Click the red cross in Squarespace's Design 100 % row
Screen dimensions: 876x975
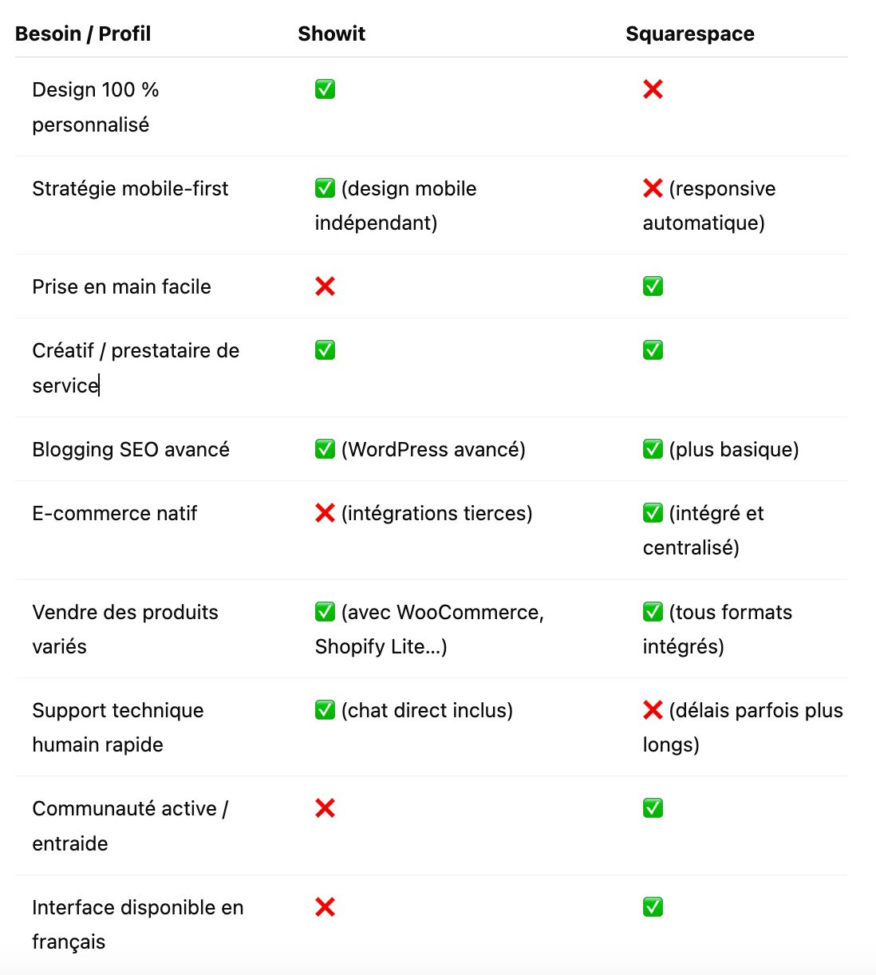[653, 89]
